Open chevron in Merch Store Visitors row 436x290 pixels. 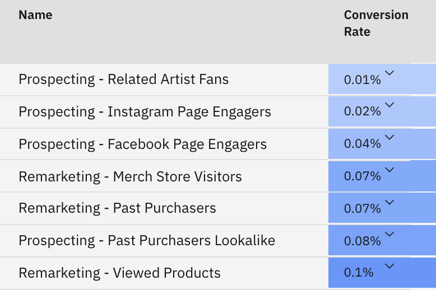click(x=389, y=170)
